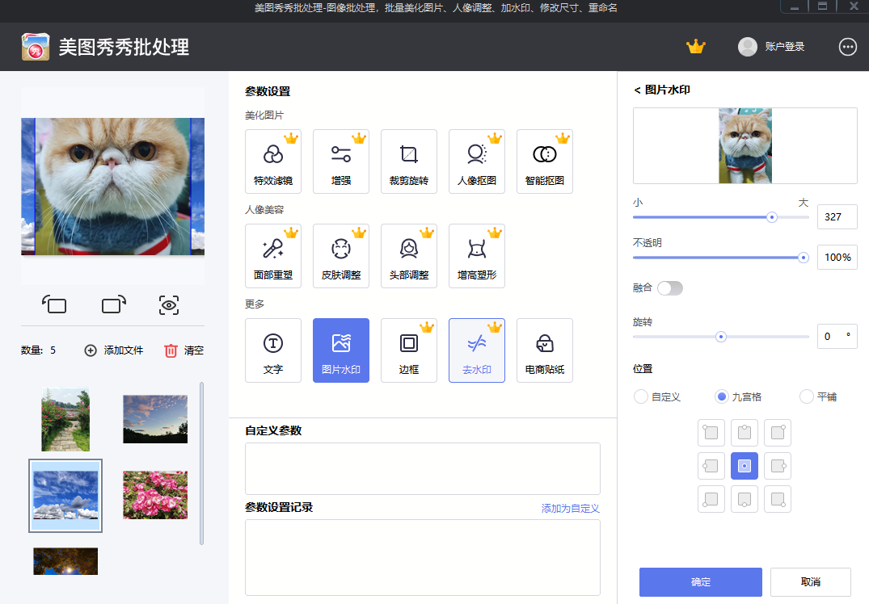869x604 pixels.
Task: Open the 增强 enhancement tool
Action: click(340, 161)
